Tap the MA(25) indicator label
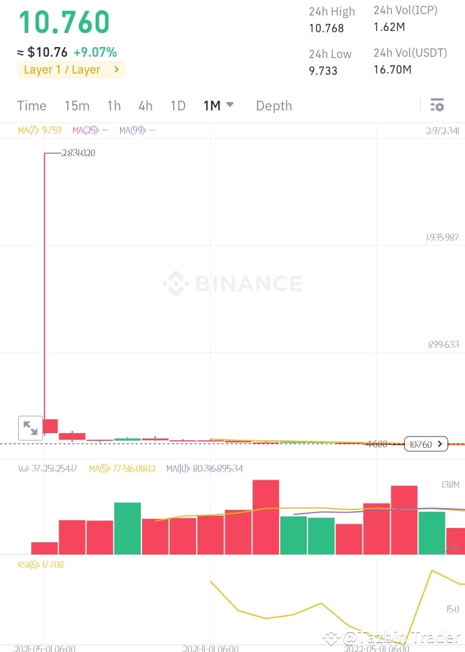The image size is (465, 652). pyautogui.click(x=90, y=130)
